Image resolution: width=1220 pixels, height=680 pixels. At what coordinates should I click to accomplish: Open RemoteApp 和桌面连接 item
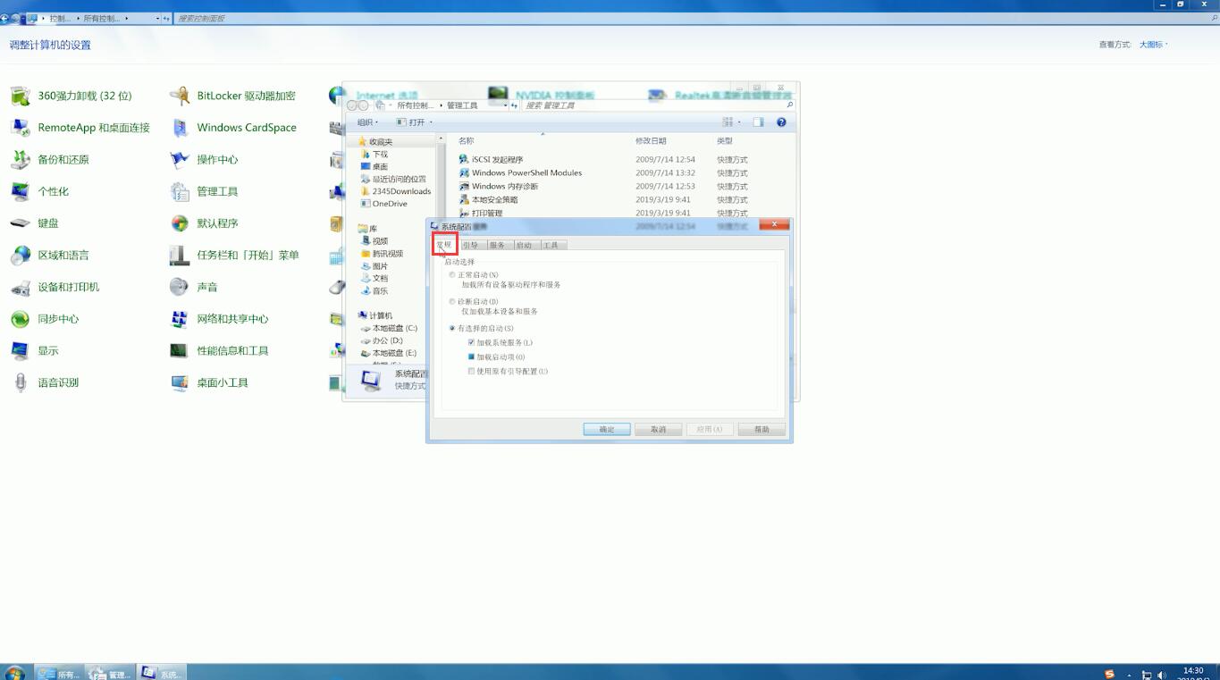80,128
